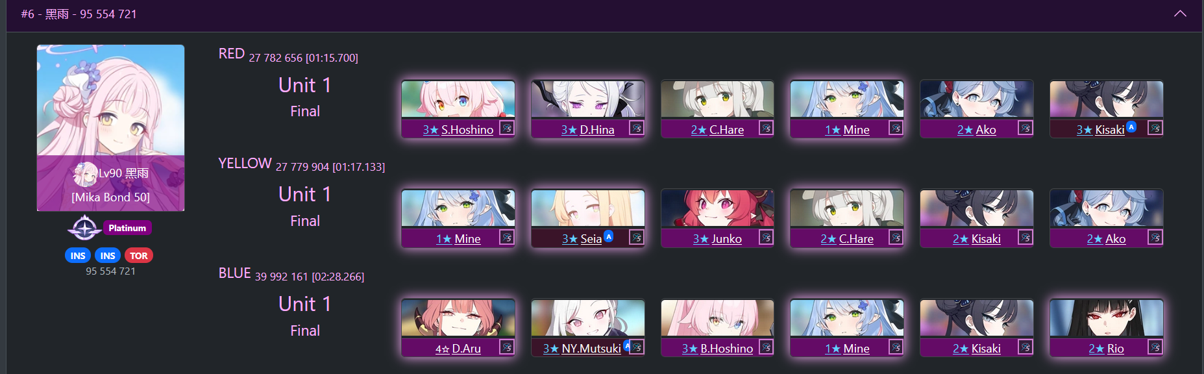The height and width of the screenshot is (374, 1204).
Task: Click the blue A badge on RED Kisaki card
Action: point(1131,127)
